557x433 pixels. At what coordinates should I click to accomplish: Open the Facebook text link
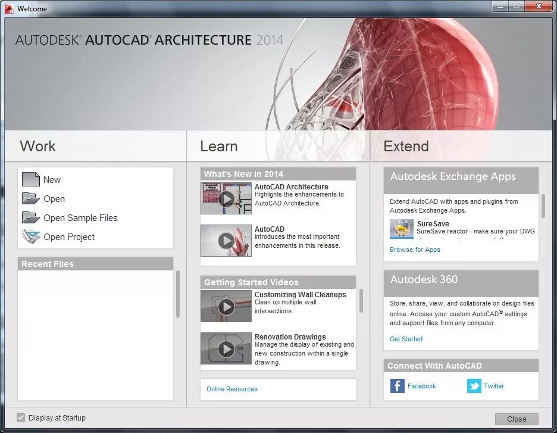(421, 386)
